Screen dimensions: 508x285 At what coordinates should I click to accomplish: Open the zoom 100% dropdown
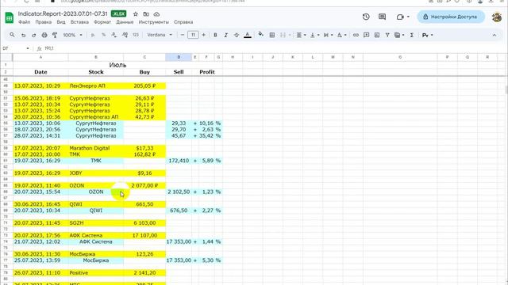[72, 35]
